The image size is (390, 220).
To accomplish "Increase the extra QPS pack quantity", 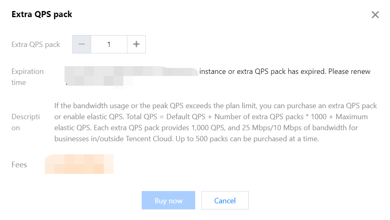I will pos(136,44).
